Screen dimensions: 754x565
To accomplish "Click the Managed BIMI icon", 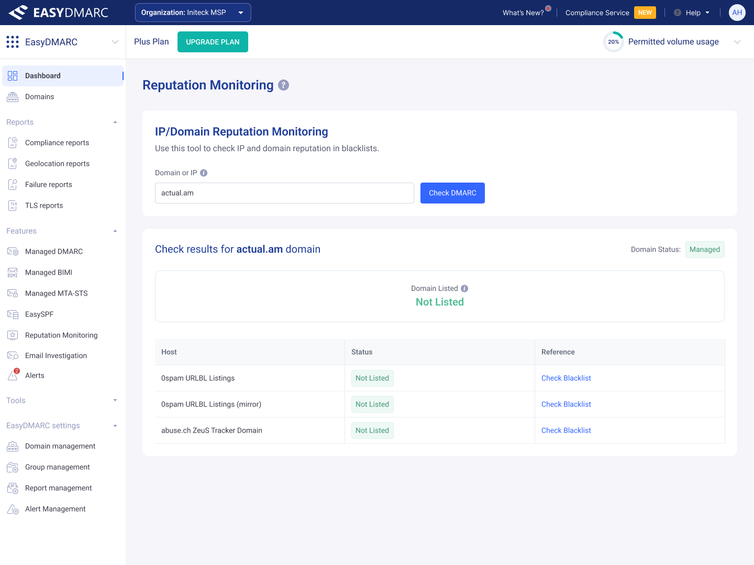I will coord(13,273).
